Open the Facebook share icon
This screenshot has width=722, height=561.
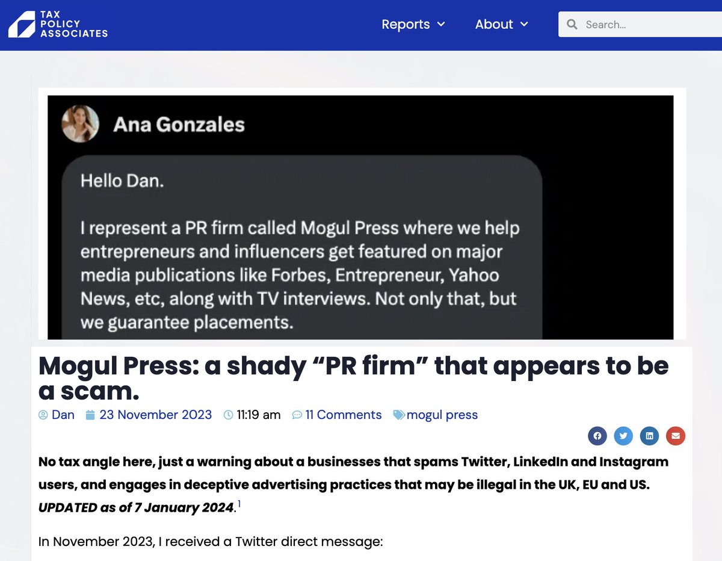coord(597,436)
